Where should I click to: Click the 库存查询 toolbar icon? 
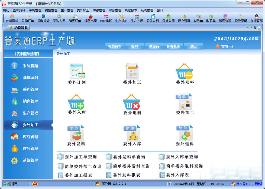click(184, 18)
